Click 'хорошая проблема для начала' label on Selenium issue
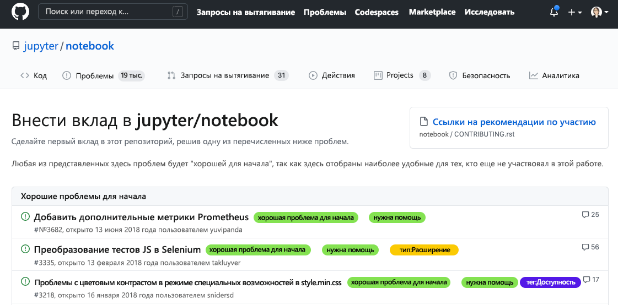This screenshot has height=305, width=618. [x=258, y=250]
